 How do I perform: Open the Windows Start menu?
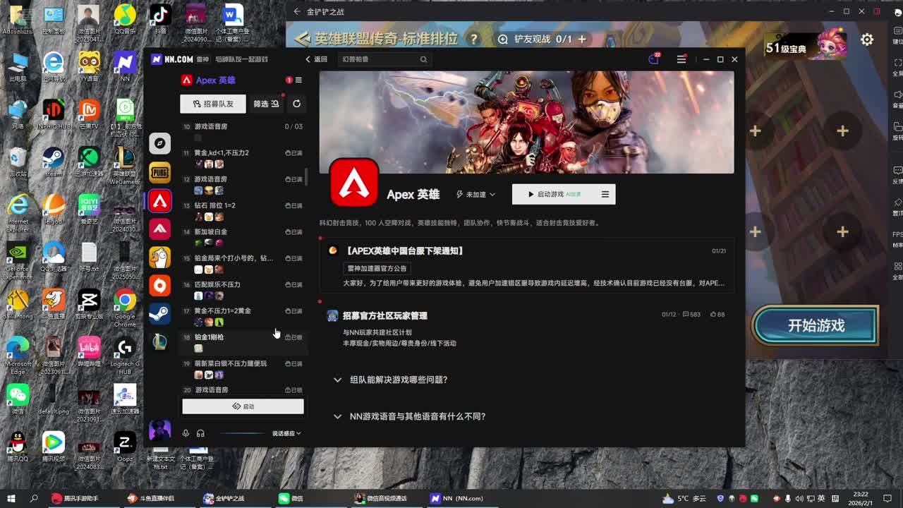11,498
